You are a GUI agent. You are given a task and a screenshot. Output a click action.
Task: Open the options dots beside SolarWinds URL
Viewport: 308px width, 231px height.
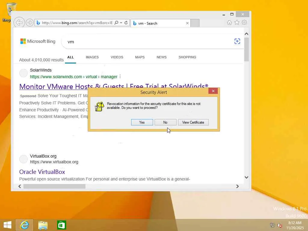(120, 76)
